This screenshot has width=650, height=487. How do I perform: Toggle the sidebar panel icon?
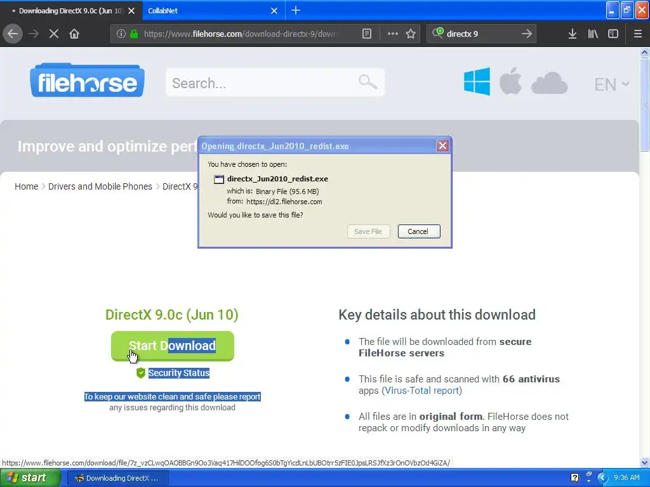pyautogui.click(x=613, y=34)
